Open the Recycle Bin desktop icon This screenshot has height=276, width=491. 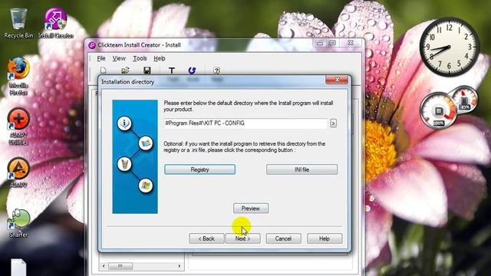pyautogui.click(x=18, y=23)
